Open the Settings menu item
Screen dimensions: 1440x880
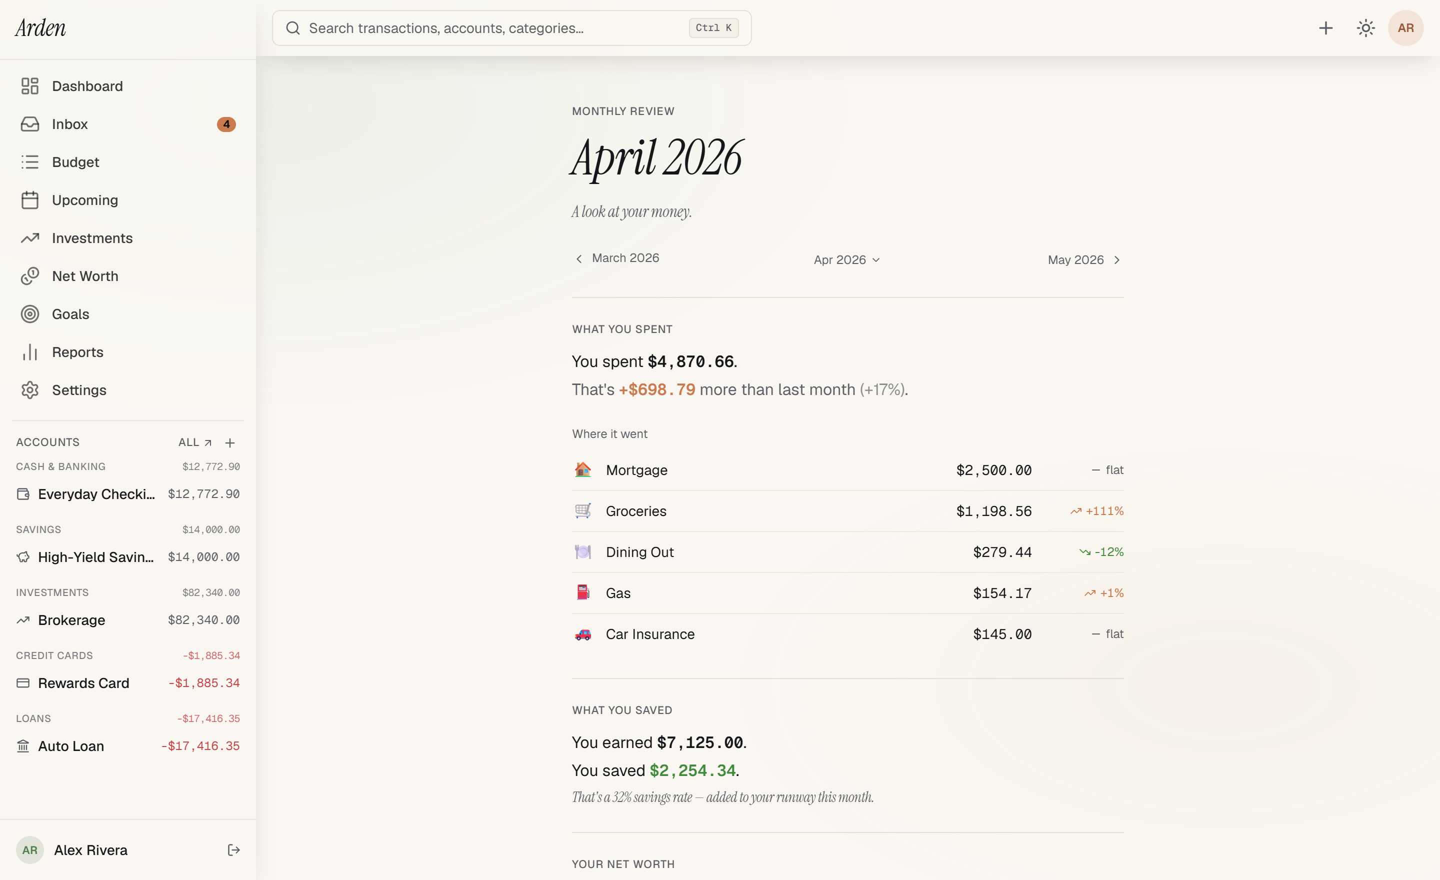(x=127, y=389)
